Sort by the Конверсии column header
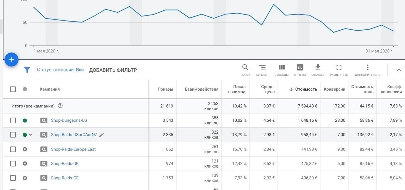405x190 pixels. pos(334,89)
